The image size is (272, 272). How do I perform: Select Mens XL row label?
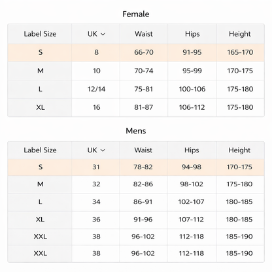click(41, 219)
